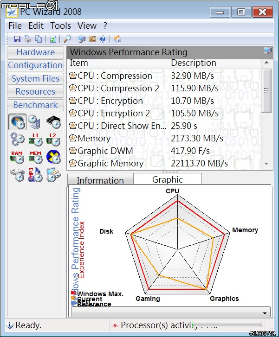Click the motherboard toolbar icon
The height and width of the screenshot is (337, 279).
pos(92,39)
